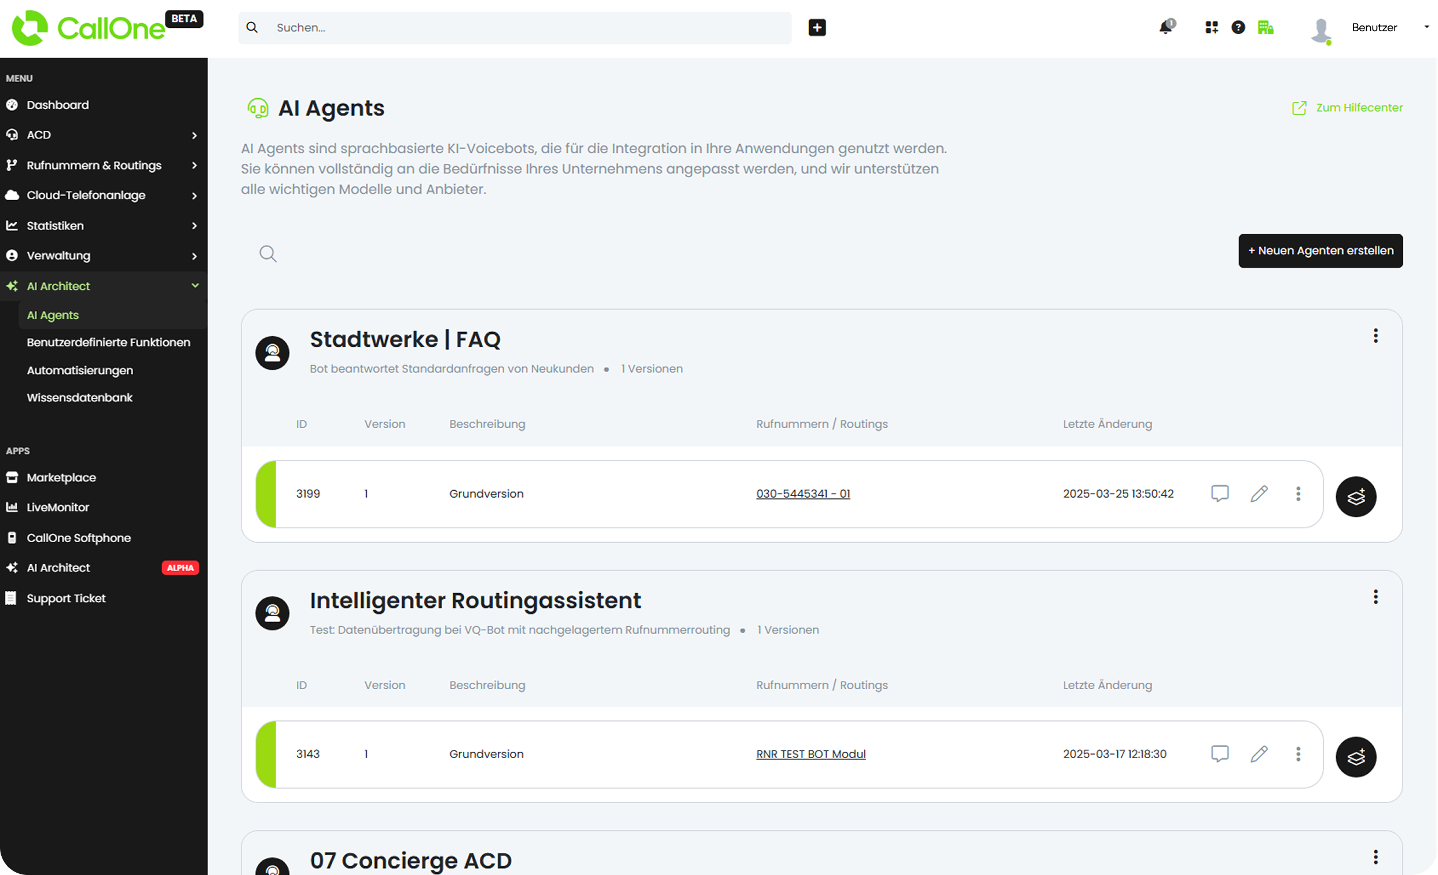Open row options menu for ID 3143
This screenshot has height=875, width=1438.
[1298, 754]
